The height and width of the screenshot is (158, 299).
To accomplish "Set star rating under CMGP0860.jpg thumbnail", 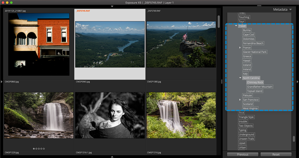I will click(x=39, y=149).
